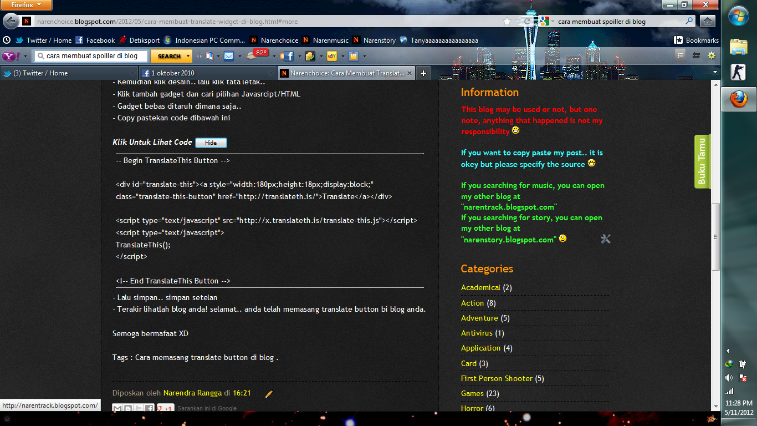
Task: Show hidden tray icons arrow
Action: coord(728,351)
